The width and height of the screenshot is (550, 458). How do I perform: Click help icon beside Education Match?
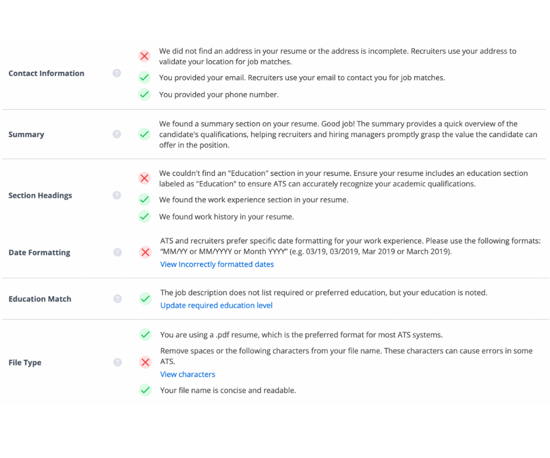117,299
